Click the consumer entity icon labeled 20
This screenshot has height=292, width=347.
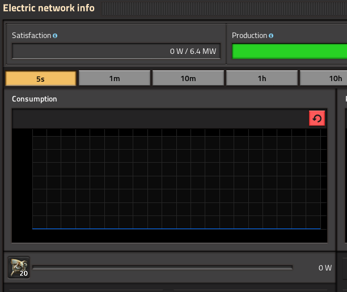pyautogui.click(x=19, y=268)
